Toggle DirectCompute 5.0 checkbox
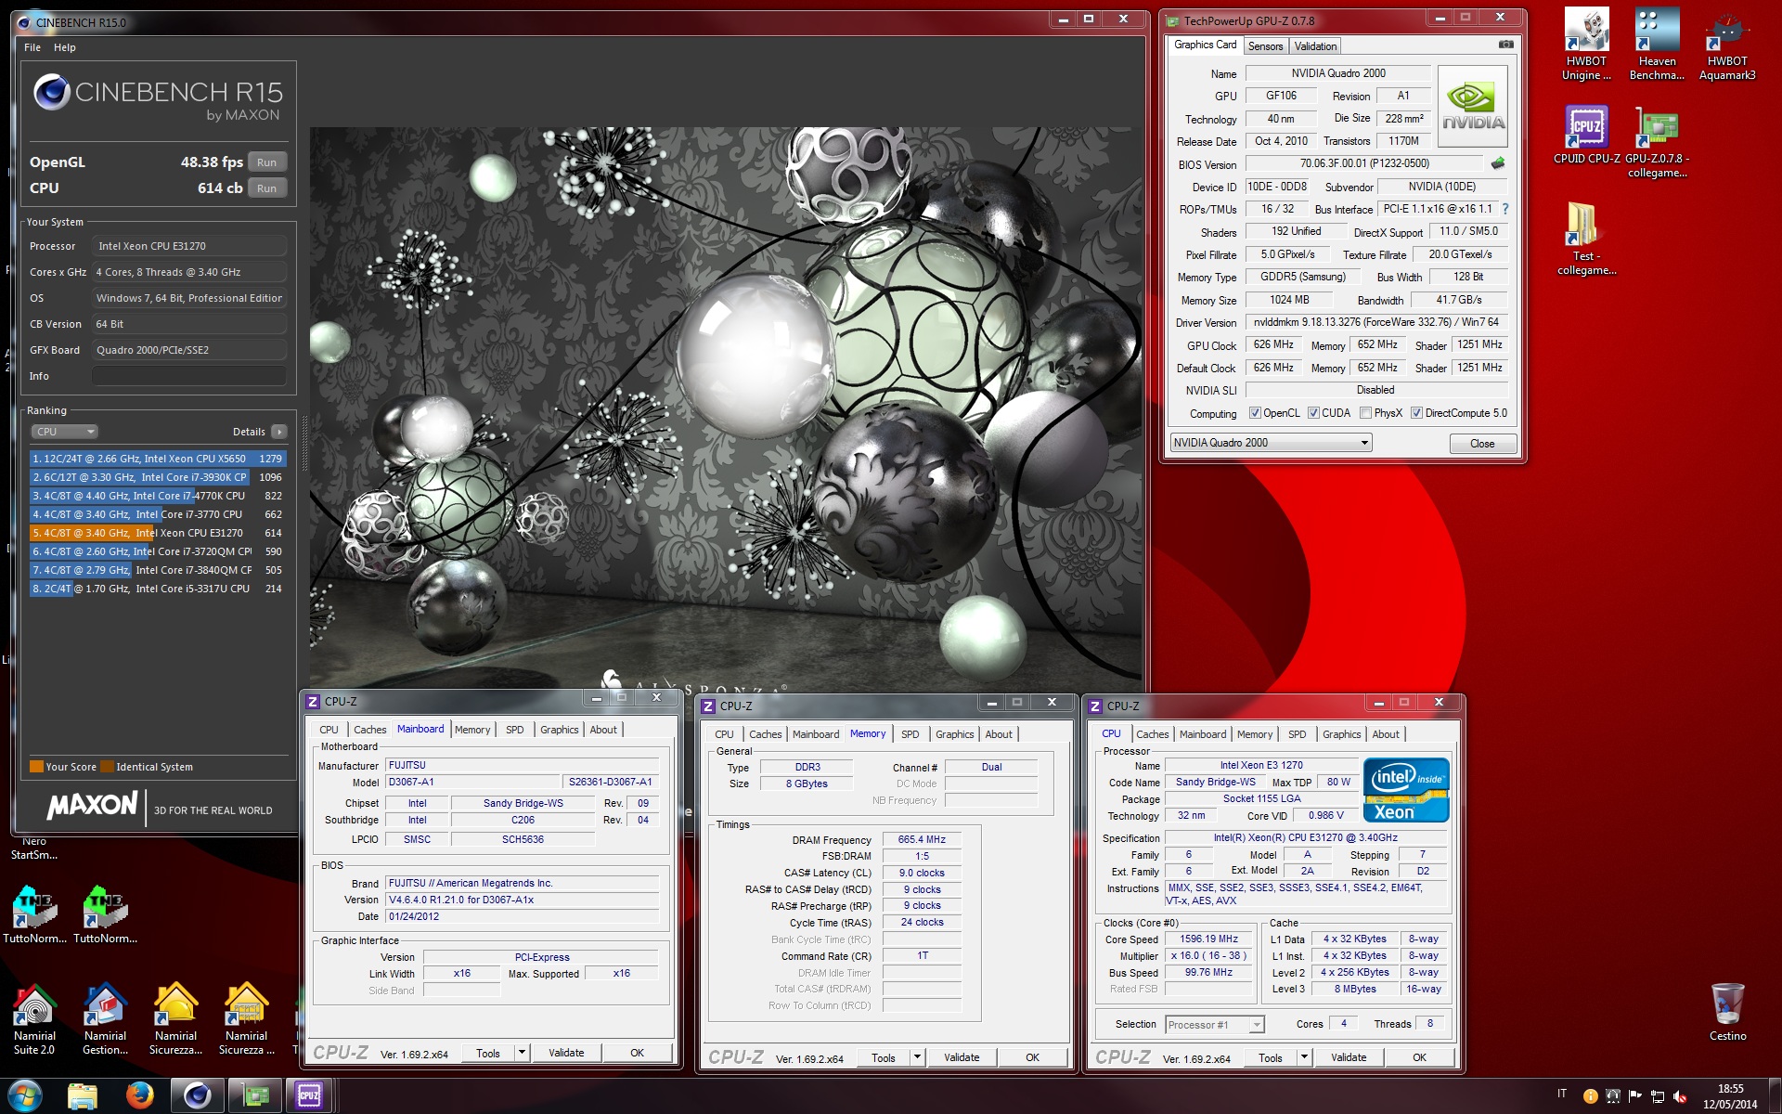The height and width of the screenshot is (1114, 1782). click(1416, 413)
